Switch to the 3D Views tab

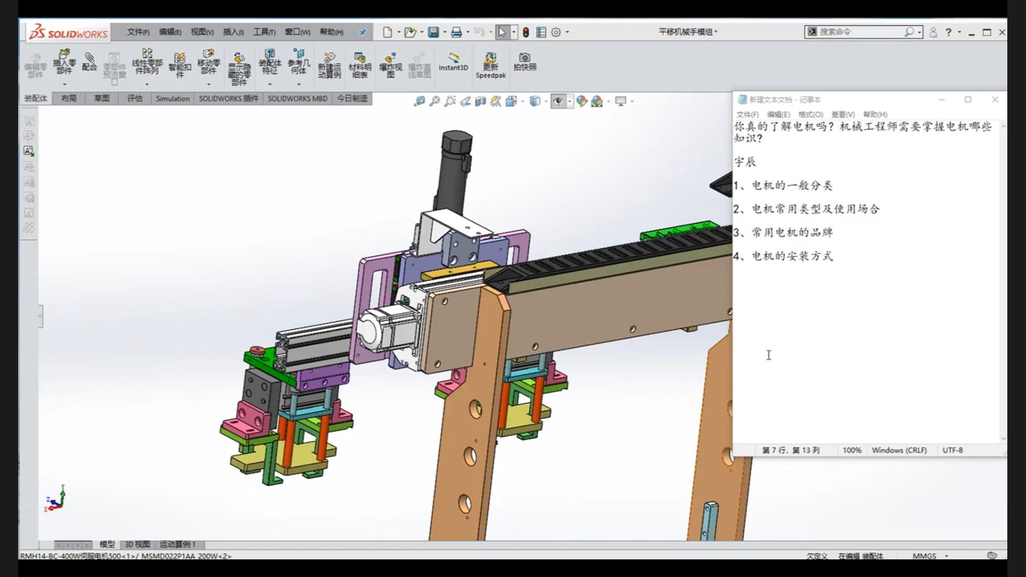[x=137, y=544]
